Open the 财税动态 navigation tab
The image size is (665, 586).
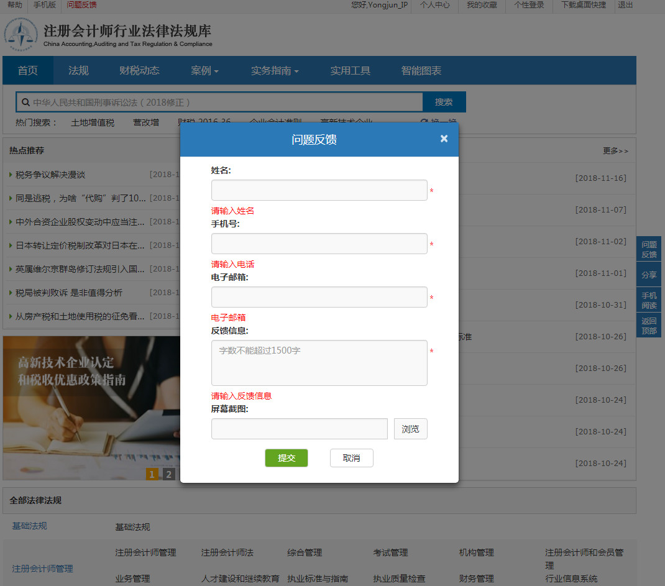(x=139, y=71)
